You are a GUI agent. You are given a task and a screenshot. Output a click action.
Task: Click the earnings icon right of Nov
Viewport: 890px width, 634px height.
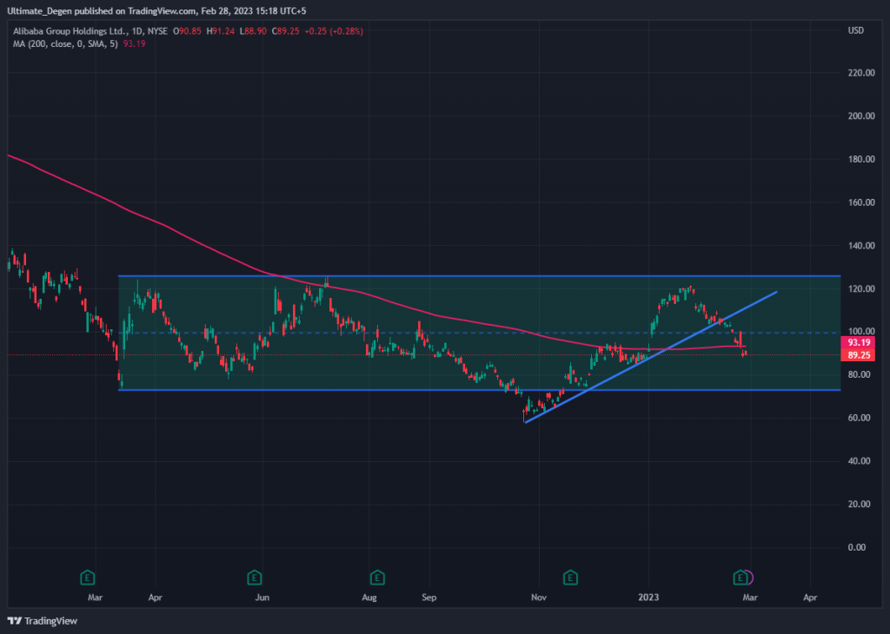coord(570,577)
